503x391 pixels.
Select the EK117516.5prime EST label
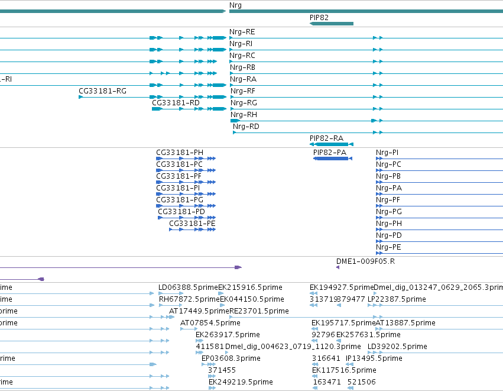pyautogui.click(x=344, y=371)
